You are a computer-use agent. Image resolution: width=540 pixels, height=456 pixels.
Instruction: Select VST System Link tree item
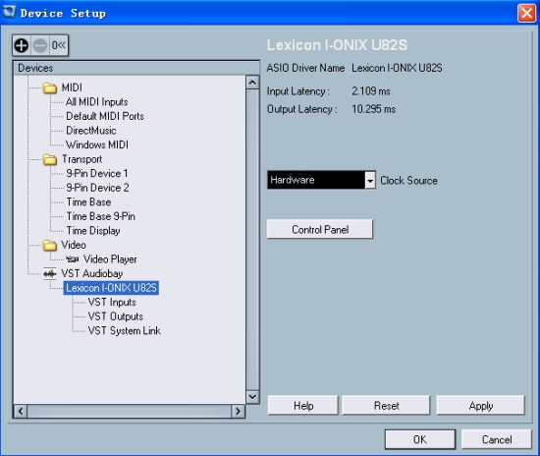pos(125,331)
